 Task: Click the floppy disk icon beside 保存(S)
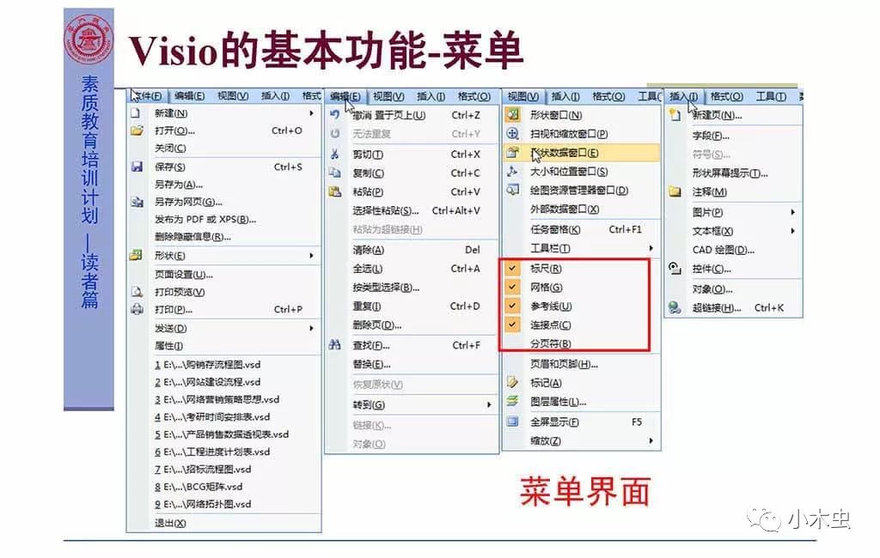pyautogui.click(x=137, y=167)
